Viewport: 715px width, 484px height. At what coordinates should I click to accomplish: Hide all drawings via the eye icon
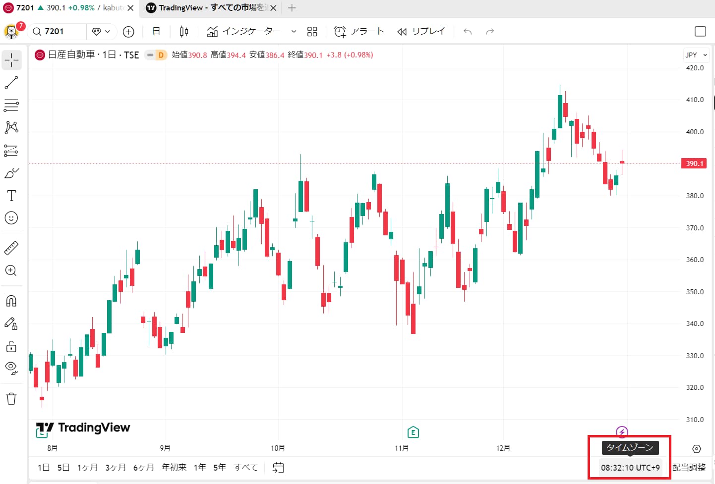point(11,367)
